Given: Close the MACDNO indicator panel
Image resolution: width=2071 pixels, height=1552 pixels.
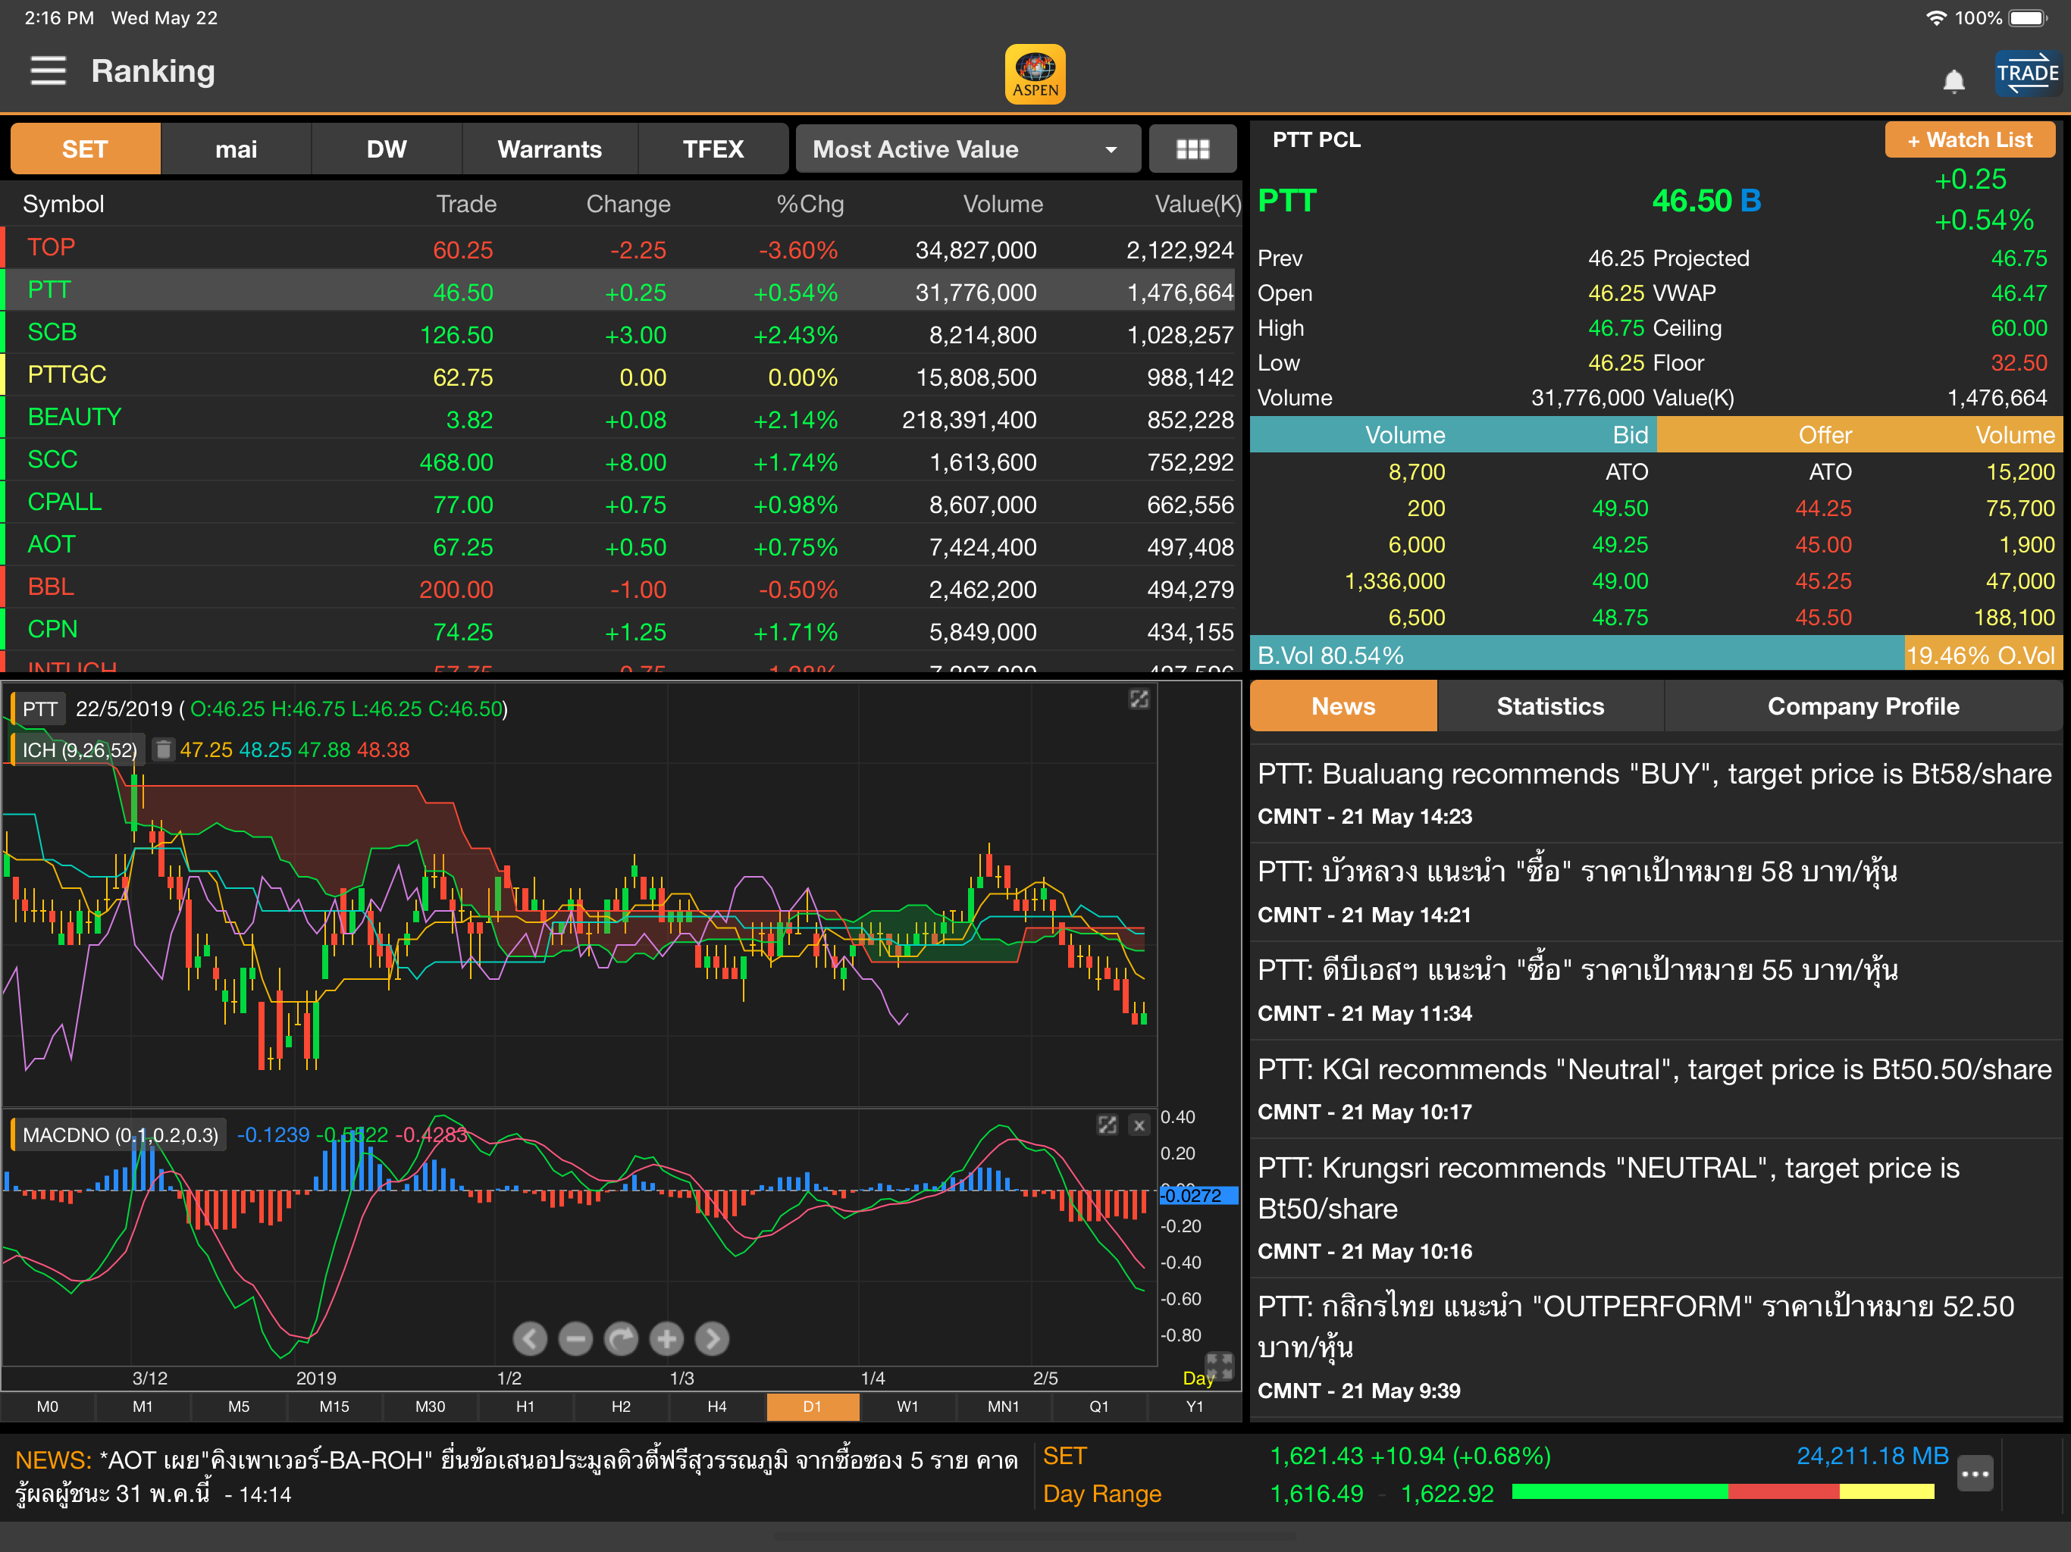Looking at the screenshot, I should pyautogui.click(x=1139, y=1125).
